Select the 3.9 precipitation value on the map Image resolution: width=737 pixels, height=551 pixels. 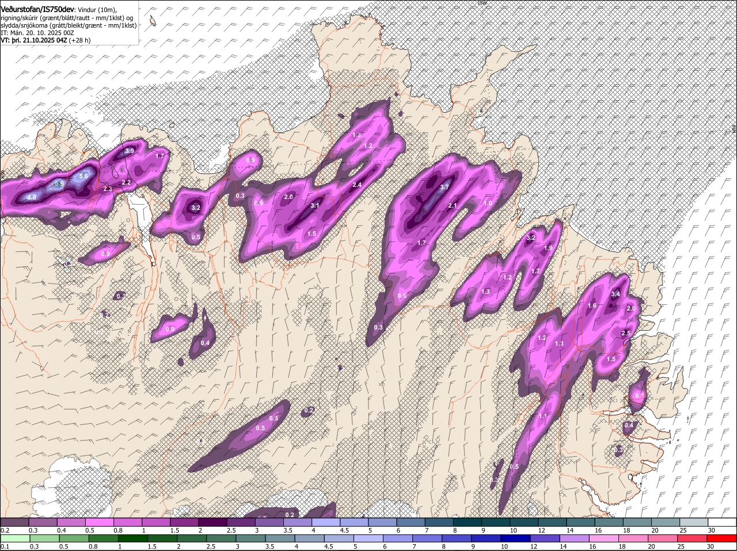point(130,151)
